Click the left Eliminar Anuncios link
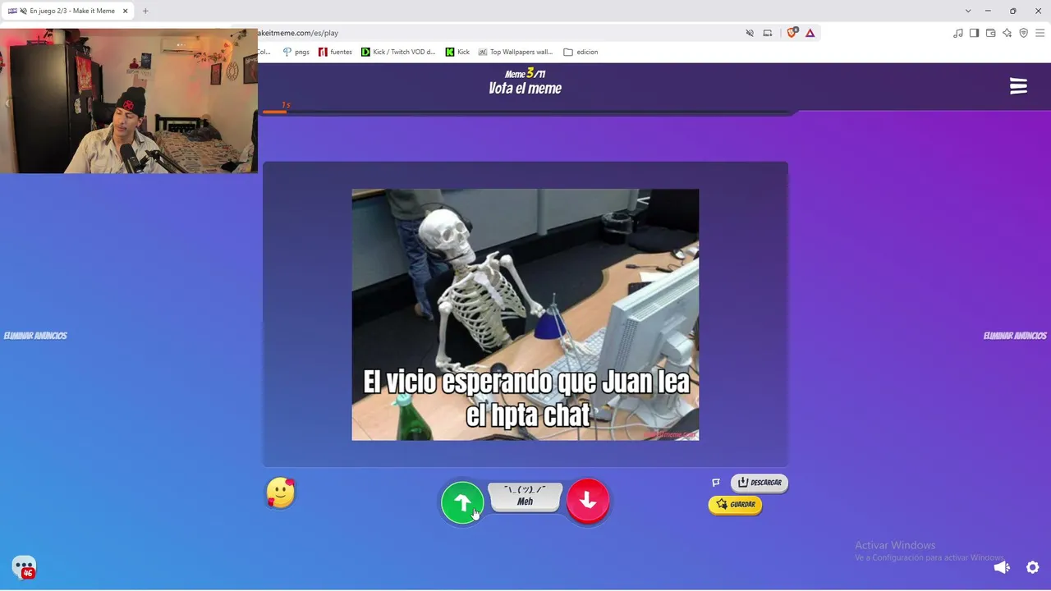Viewport: 1051px width, 591px height. [x=35, y=336]
